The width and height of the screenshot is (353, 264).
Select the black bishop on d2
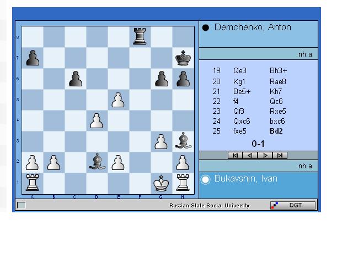97,162
